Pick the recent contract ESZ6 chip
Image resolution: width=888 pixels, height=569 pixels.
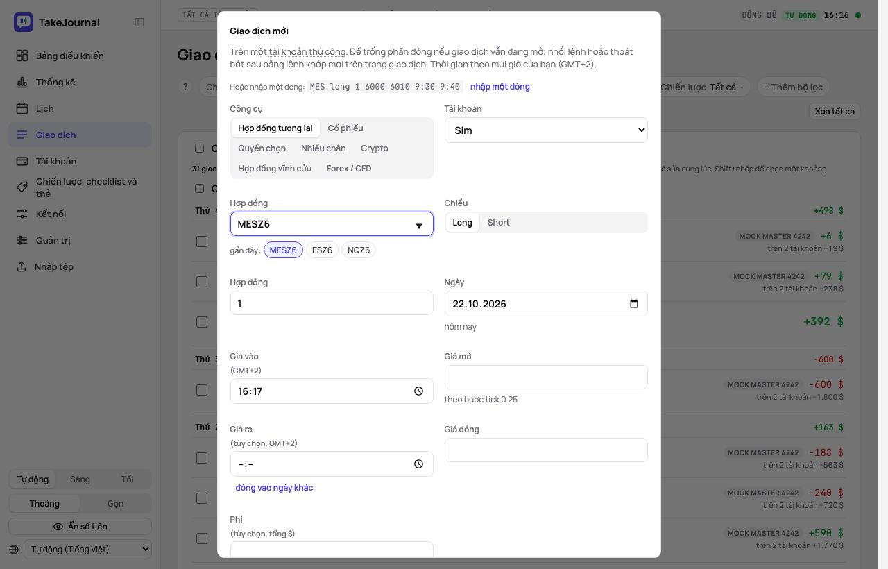(x=322, y=250)
